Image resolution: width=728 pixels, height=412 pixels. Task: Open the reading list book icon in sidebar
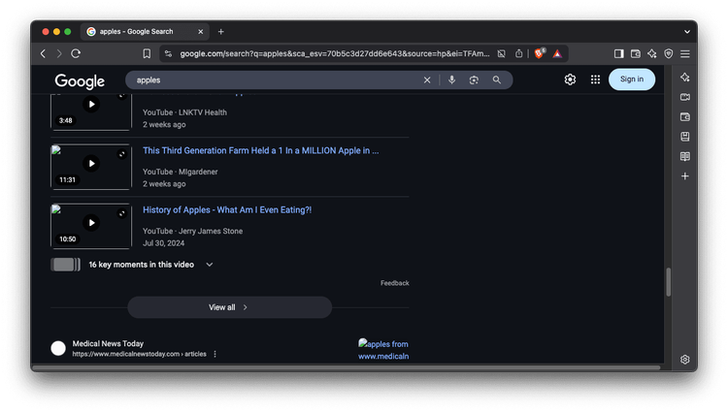click(685, 157)
